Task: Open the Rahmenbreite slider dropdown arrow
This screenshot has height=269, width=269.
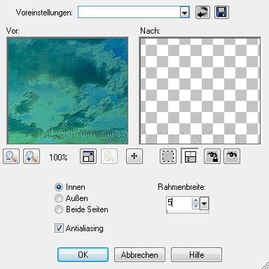Action: point(205,204)
